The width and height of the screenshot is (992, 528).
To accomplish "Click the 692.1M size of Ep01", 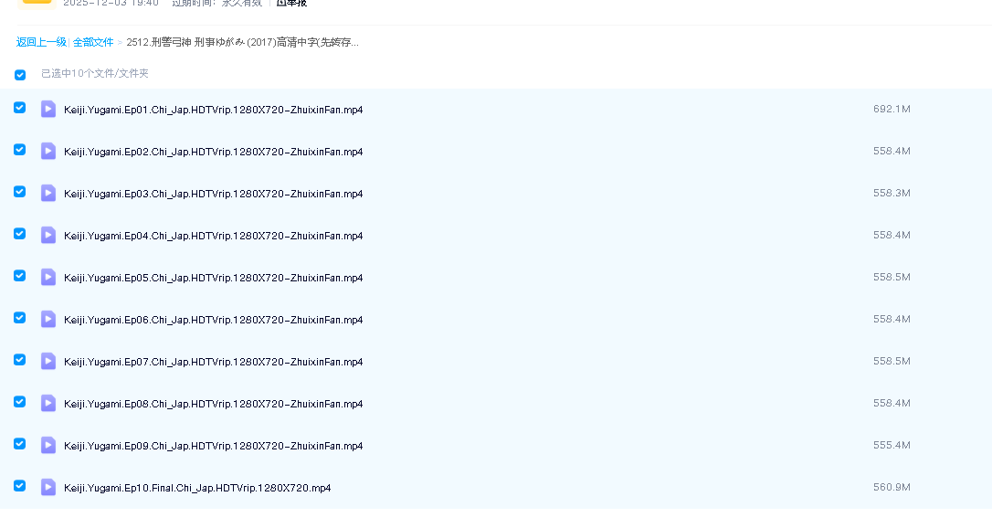I will 891,110.
